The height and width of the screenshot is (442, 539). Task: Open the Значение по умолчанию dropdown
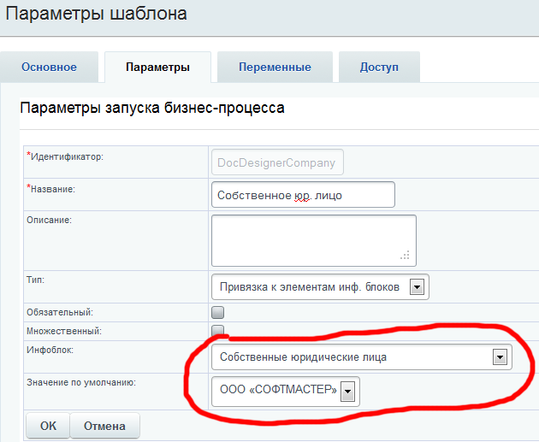pos(285,392)
